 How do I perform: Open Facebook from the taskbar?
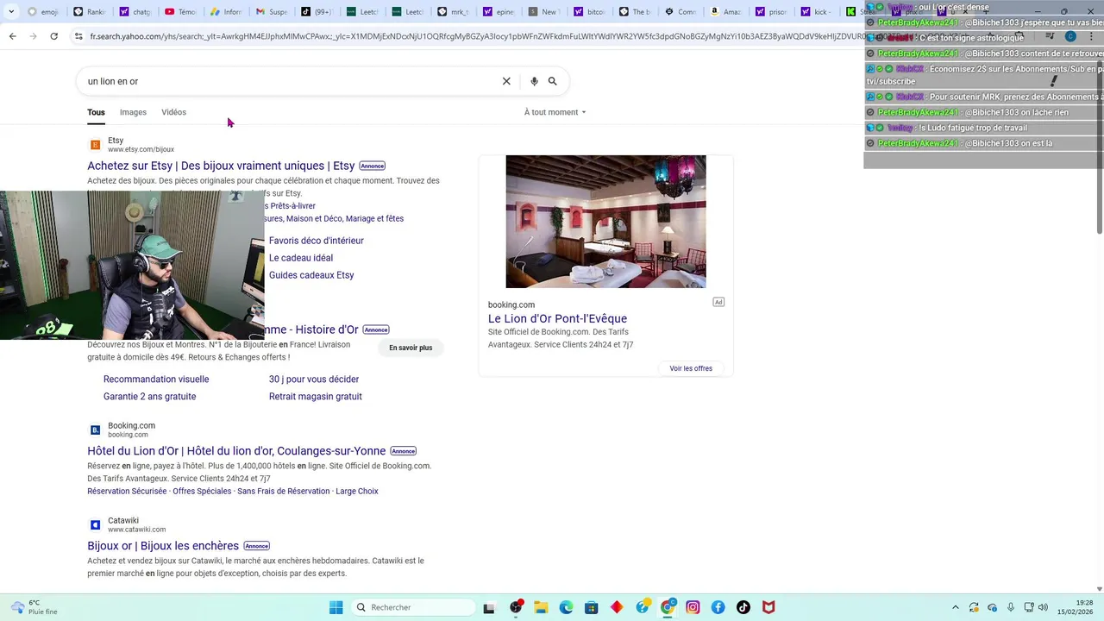coord(718,607)
